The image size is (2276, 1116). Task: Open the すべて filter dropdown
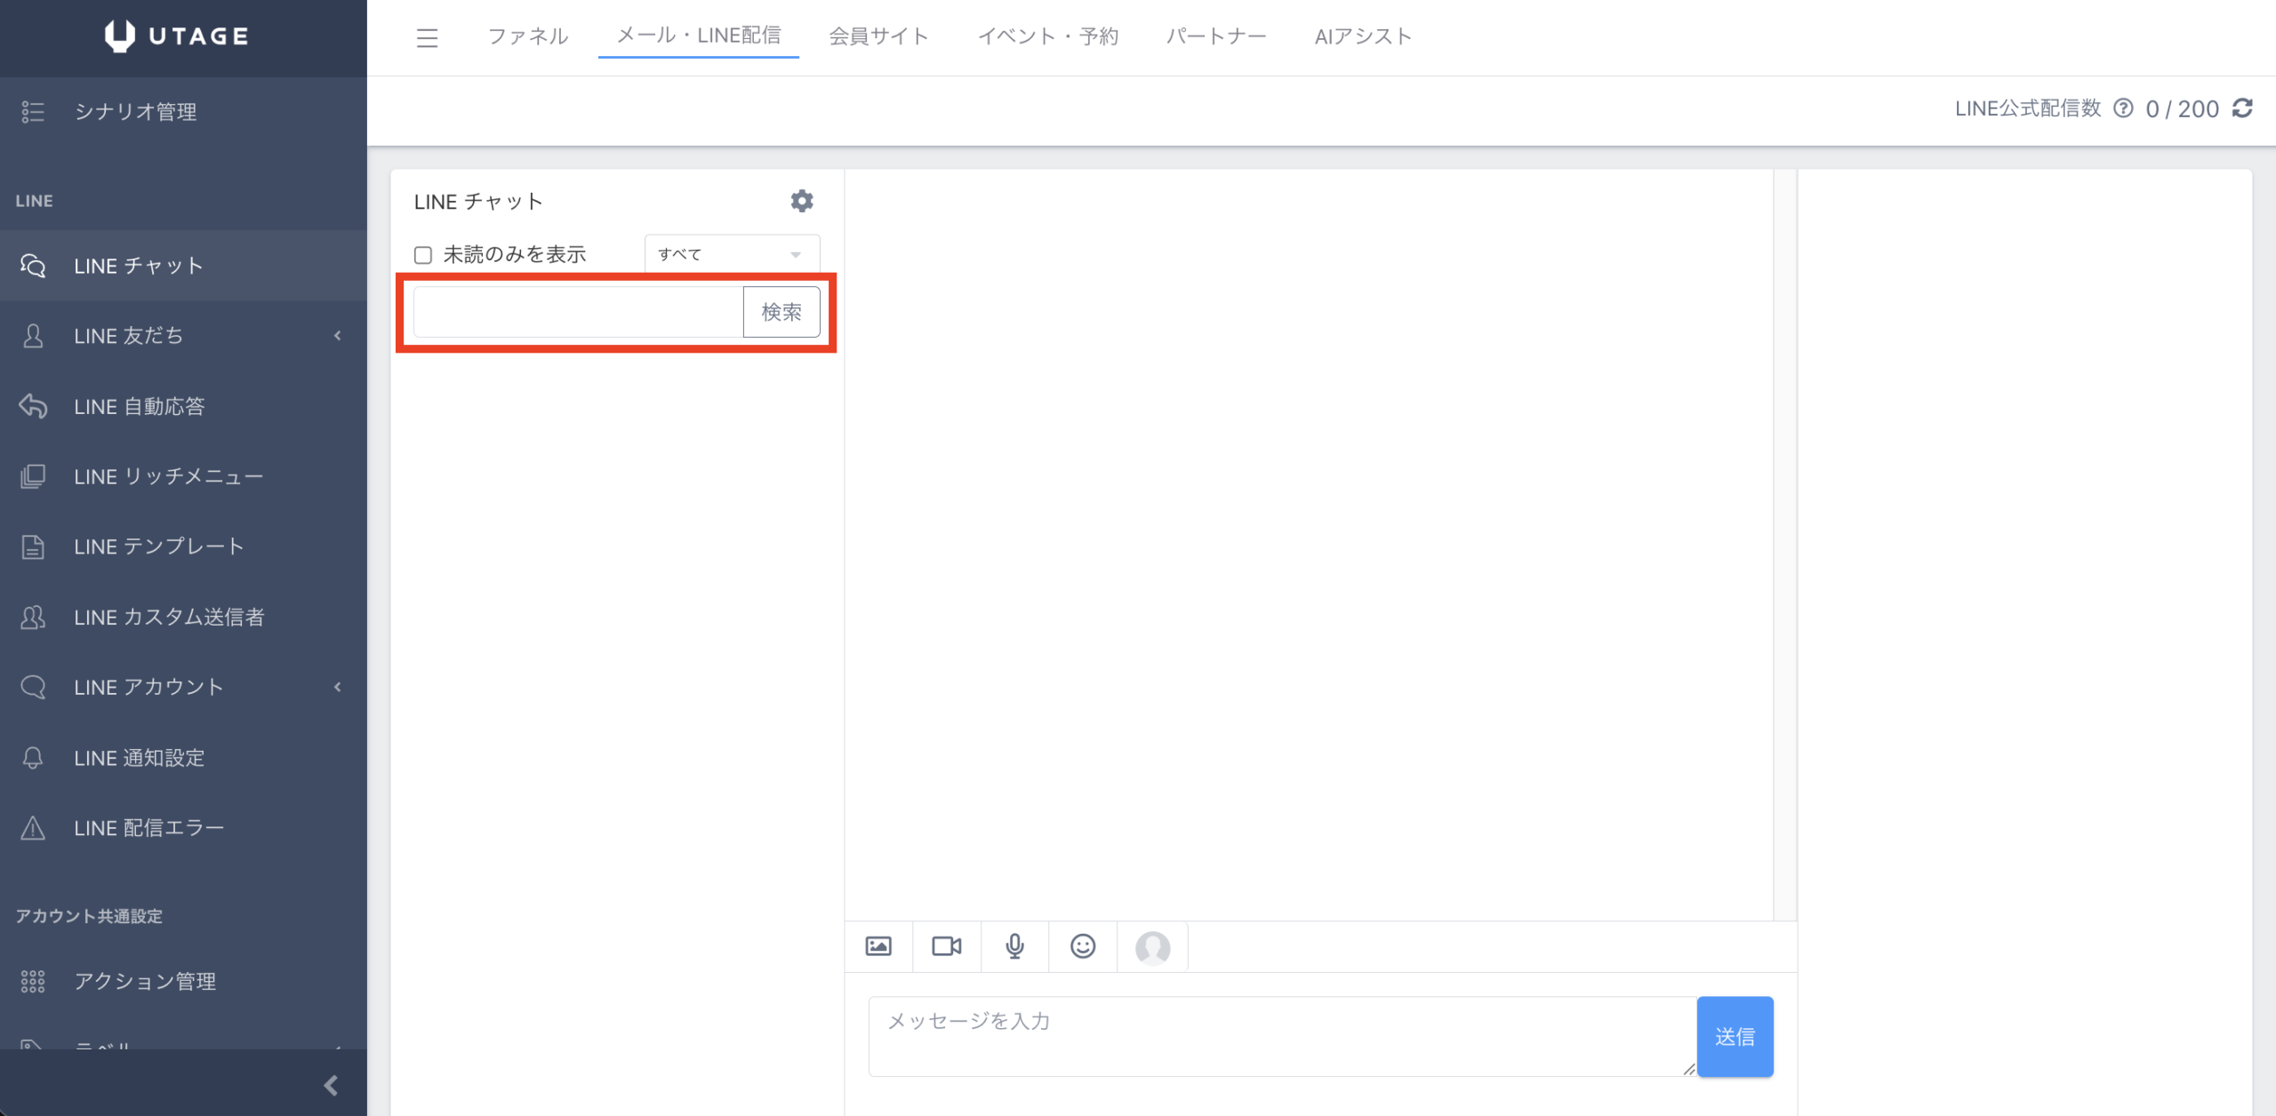731,254
